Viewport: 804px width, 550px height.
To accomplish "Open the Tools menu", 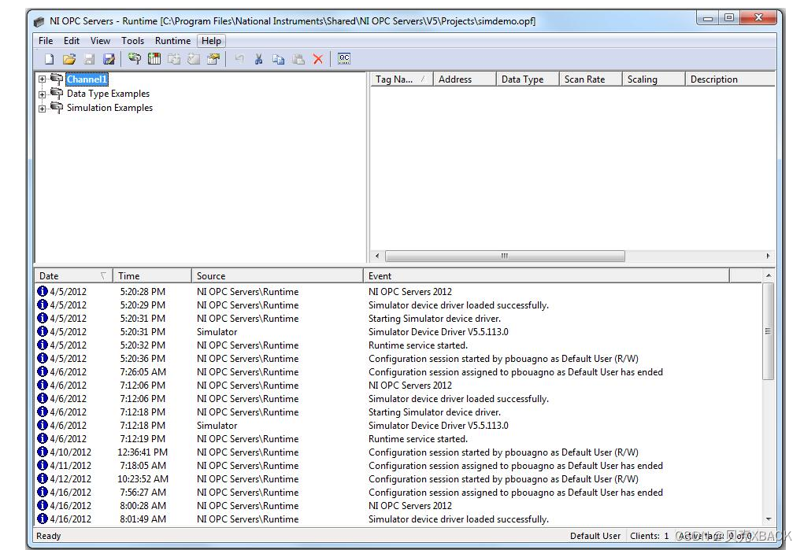I will click(132, 40).
